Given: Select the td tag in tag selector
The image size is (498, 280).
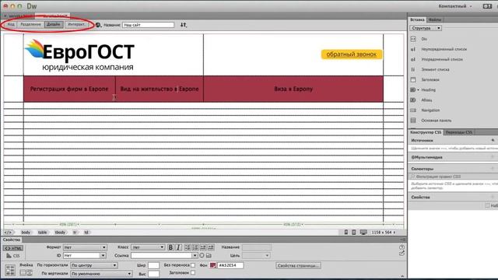Looking at the screenshot, I should (x=86, y=233).
